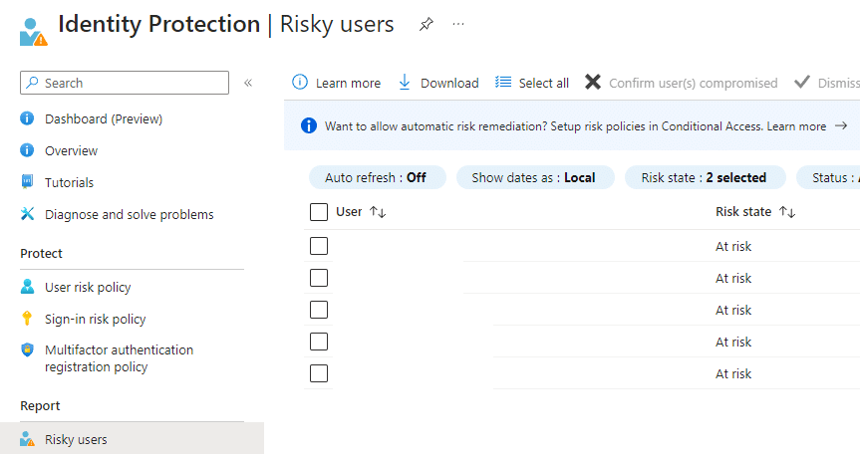Open Sign-in risk policy
The image size is (860, 462).
[95, 319]
